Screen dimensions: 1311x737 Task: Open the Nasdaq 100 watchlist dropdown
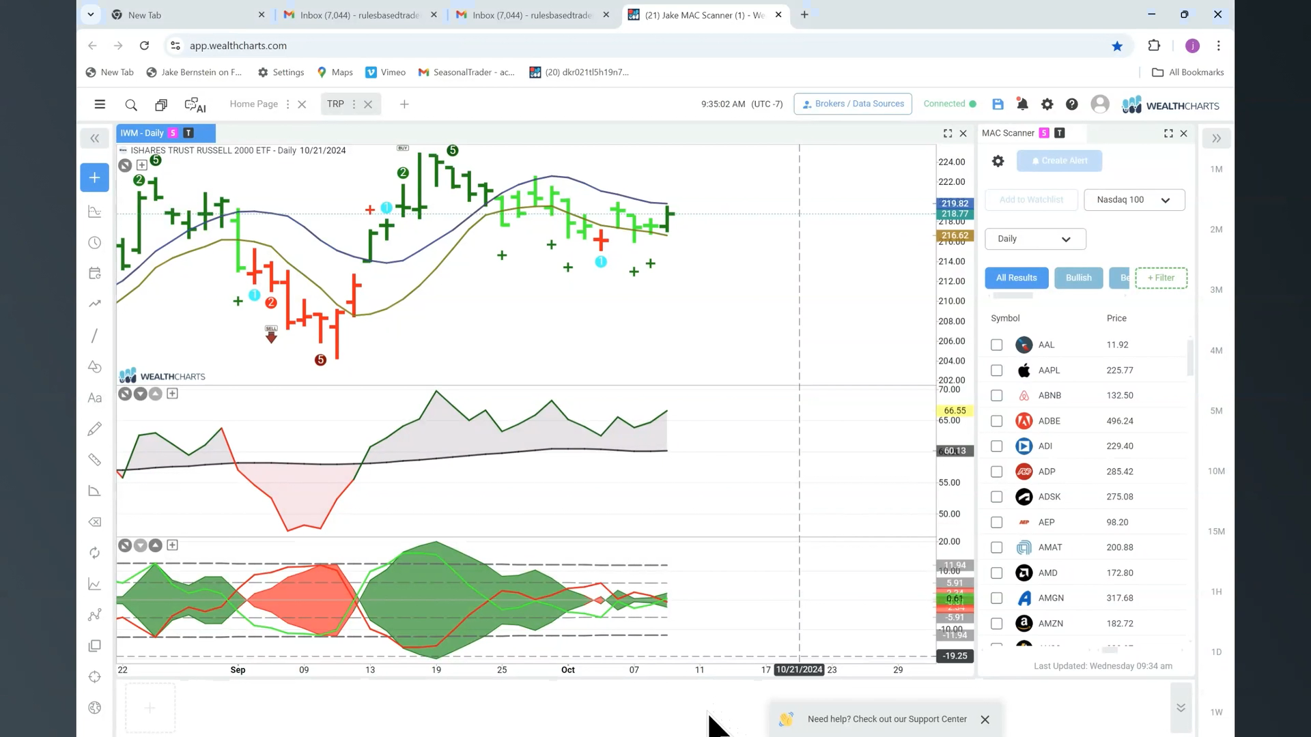click(1134, 200)
